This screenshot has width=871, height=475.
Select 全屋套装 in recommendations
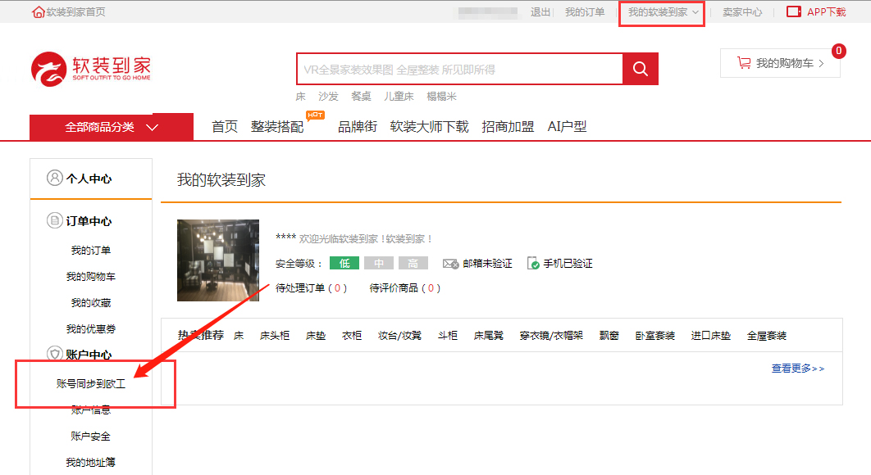pos(767,336)
